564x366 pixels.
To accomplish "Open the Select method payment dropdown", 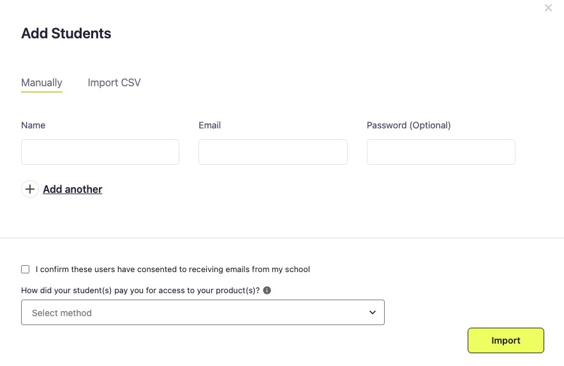I will [203, 312].
